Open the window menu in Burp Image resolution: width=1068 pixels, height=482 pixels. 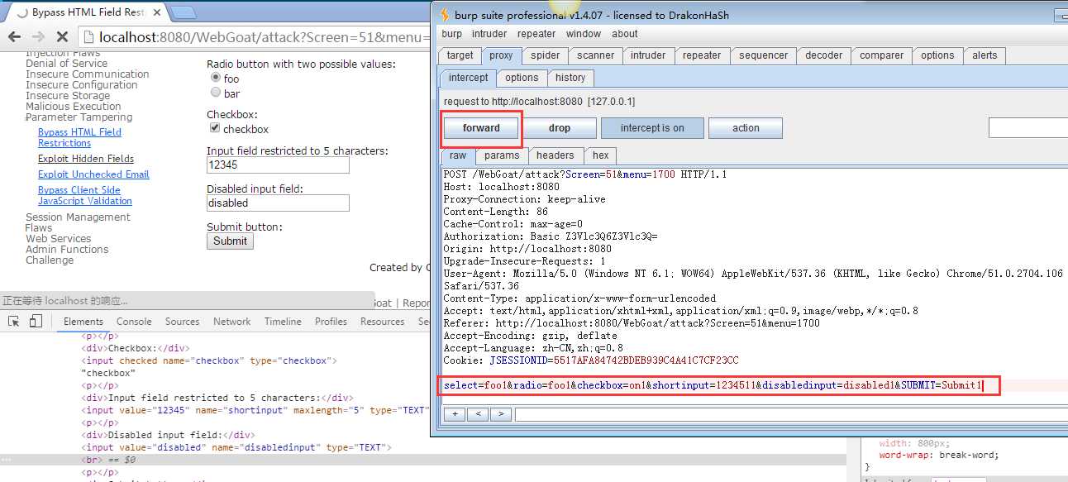[584, 34]
